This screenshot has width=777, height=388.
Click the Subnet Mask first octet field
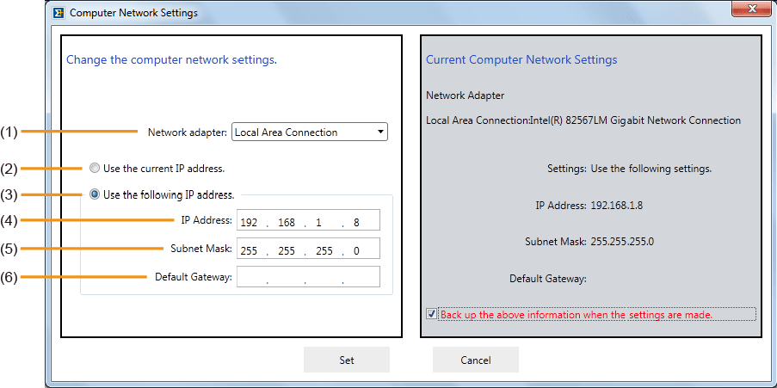(250, 250)
